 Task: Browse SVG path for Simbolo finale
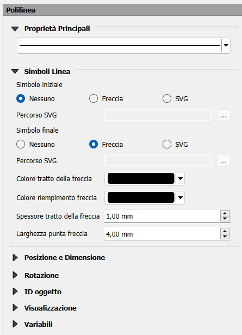(224, 160)
